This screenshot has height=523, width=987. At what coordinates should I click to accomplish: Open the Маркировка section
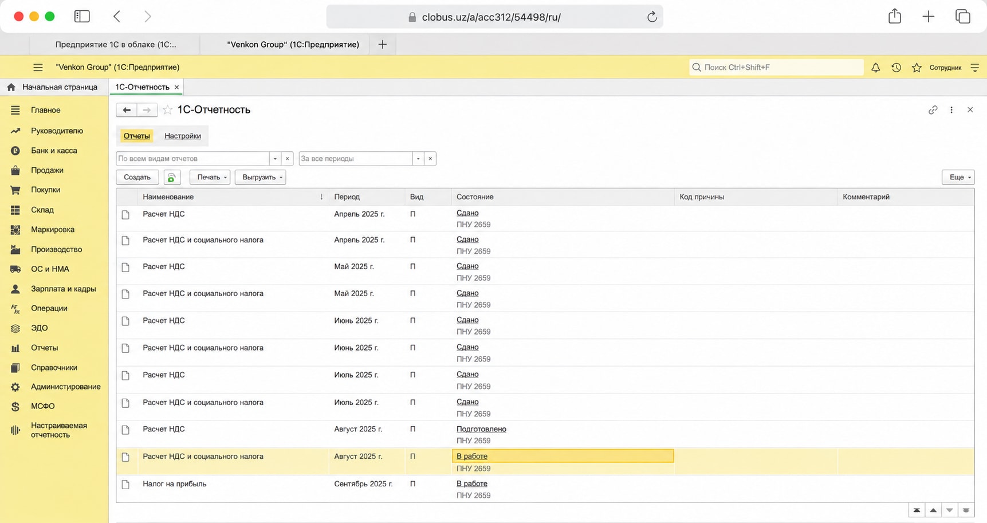click(x=54, y=230)
